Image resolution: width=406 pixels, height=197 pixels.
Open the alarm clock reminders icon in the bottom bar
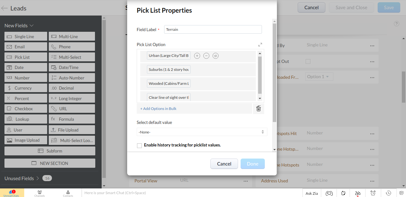point(373,193)
